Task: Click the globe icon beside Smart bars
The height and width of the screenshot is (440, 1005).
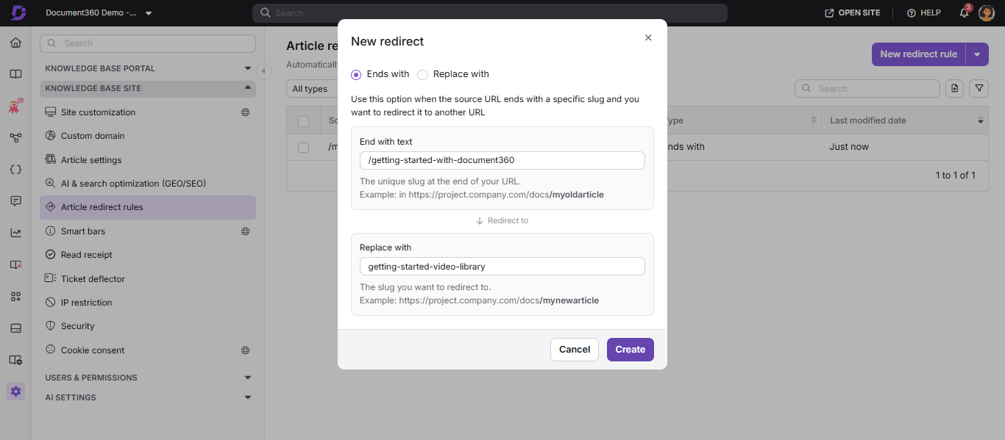Action: point(246,231)
